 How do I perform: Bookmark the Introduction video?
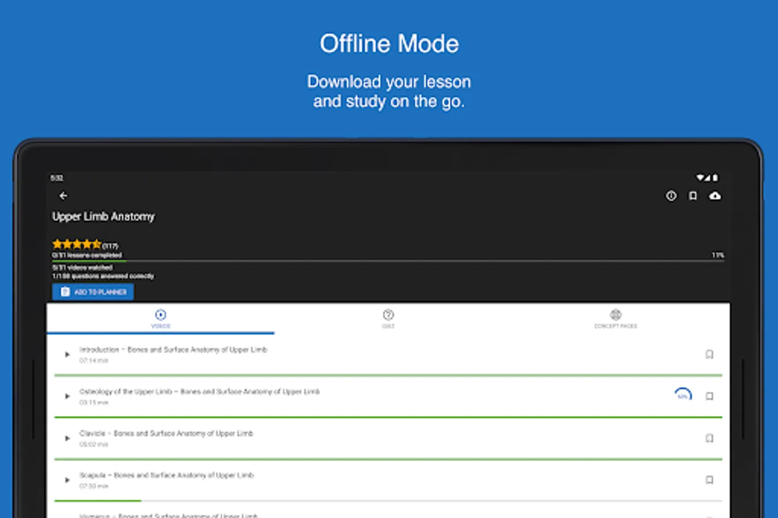click(709, 354)
